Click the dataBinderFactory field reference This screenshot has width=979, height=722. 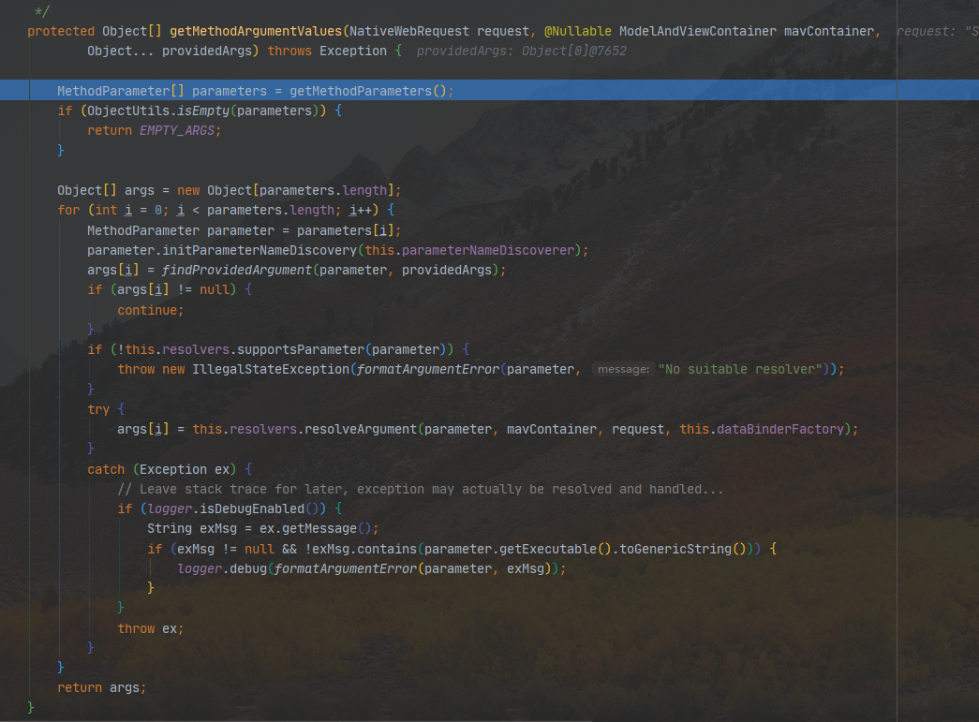point(779,429)
